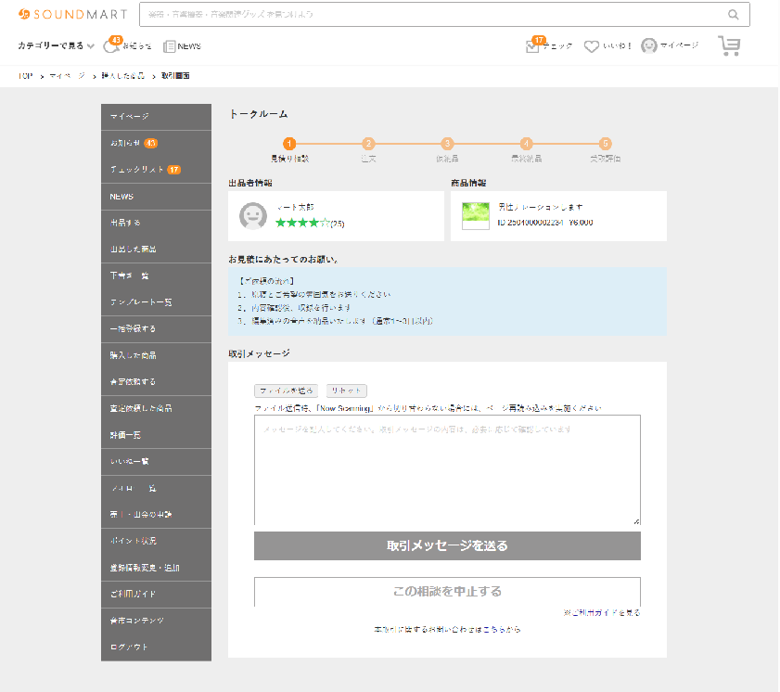Click the heart likes icon
This screenshot has height=692, width=780.
591,46
